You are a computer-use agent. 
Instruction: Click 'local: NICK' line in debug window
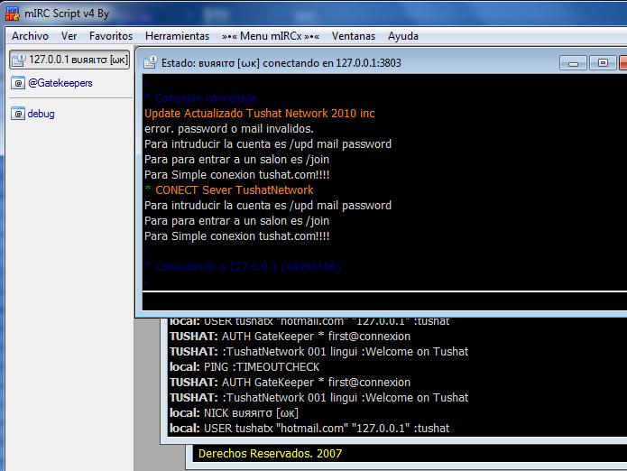[234, 412]
